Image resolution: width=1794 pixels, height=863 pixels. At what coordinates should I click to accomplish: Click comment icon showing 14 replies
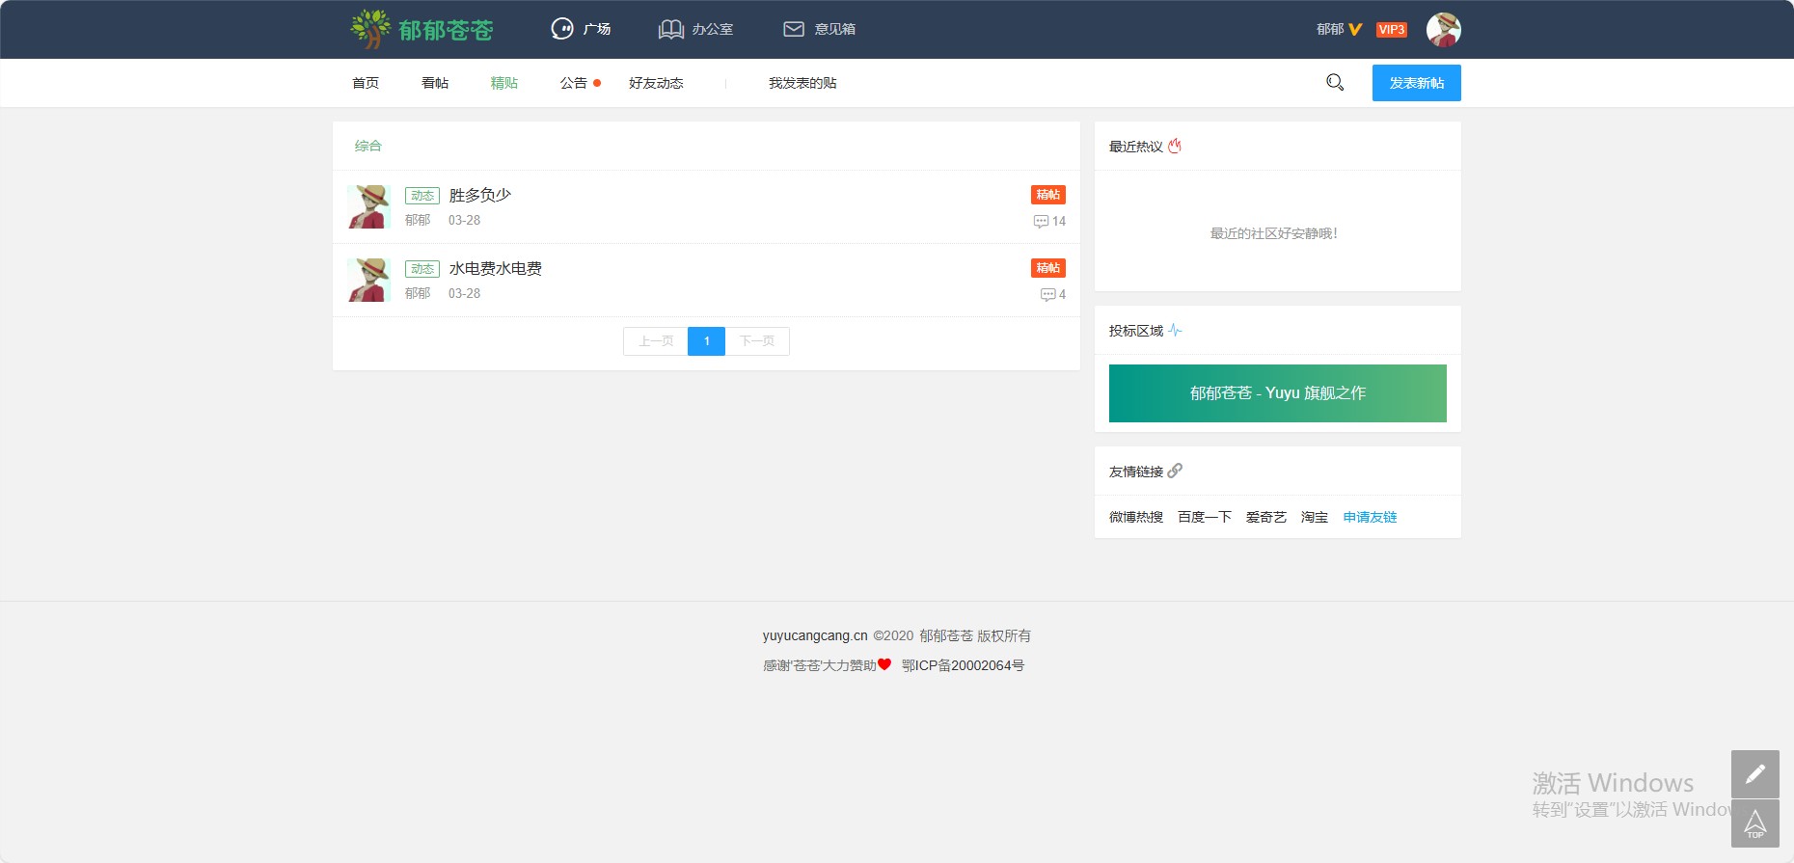click(1041, 222)
